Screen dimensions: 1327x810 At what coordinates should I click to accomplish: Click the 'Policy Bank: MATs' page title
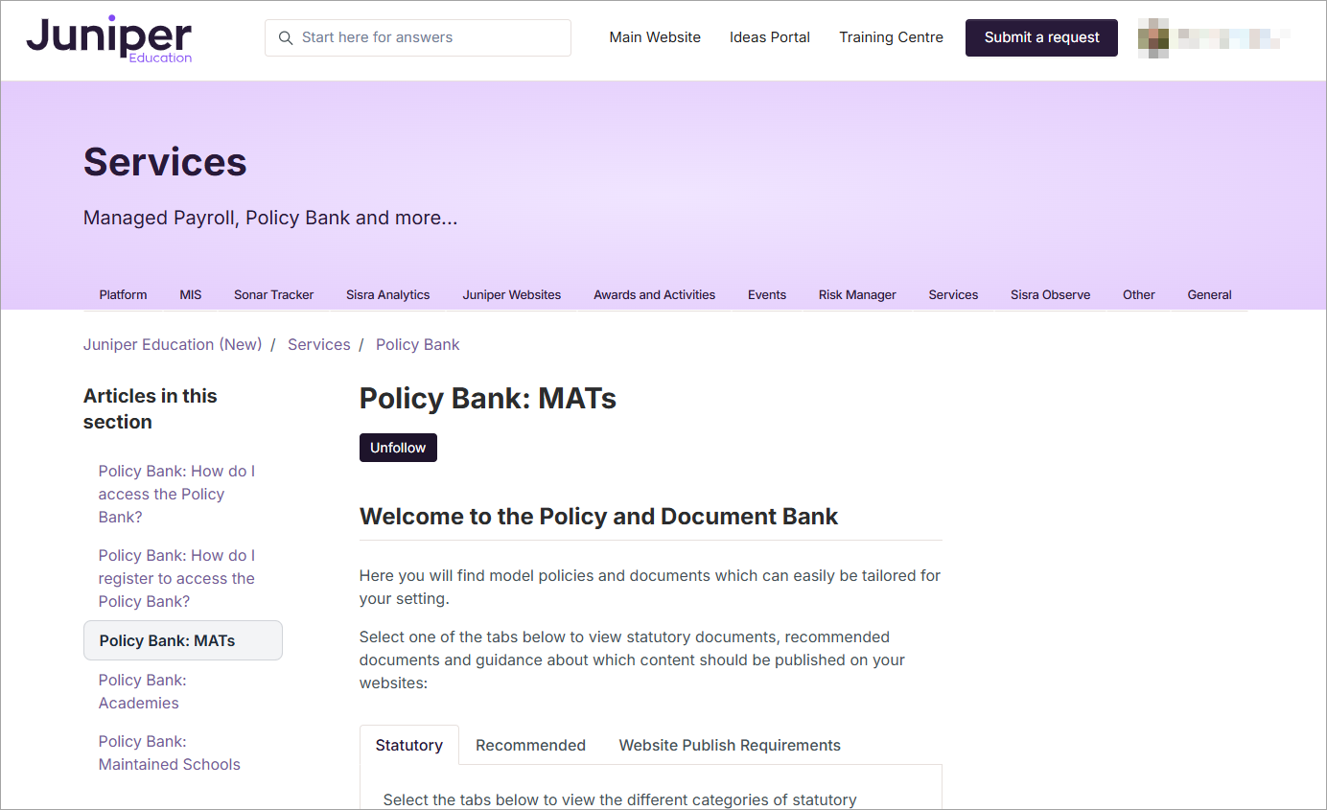tap(488, 398)
